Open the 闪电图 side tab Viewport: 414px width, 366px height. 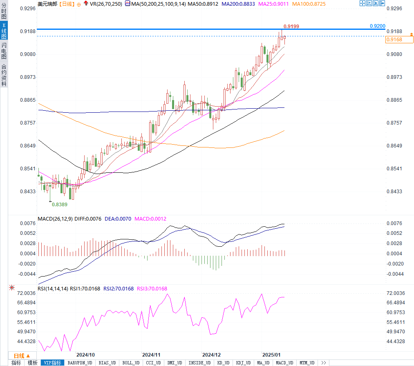[x=4, y=51]
